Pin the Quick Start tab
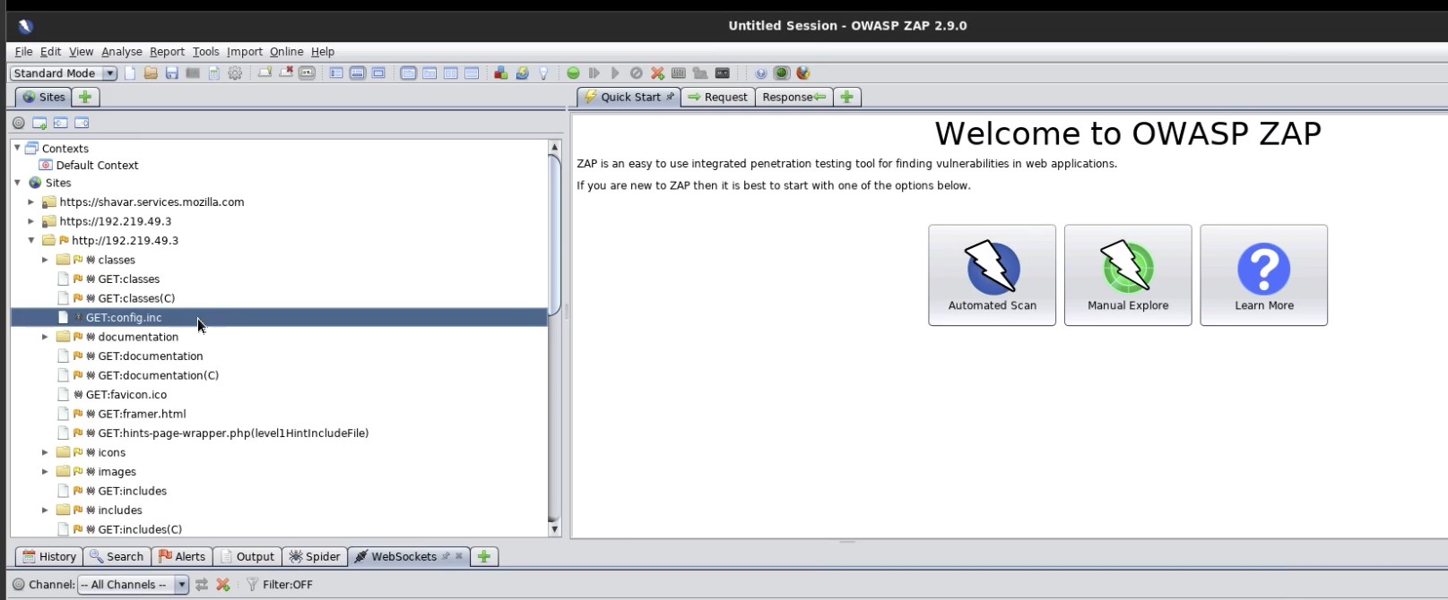Viewport: 1448px width, 600px height. point(670,97)
